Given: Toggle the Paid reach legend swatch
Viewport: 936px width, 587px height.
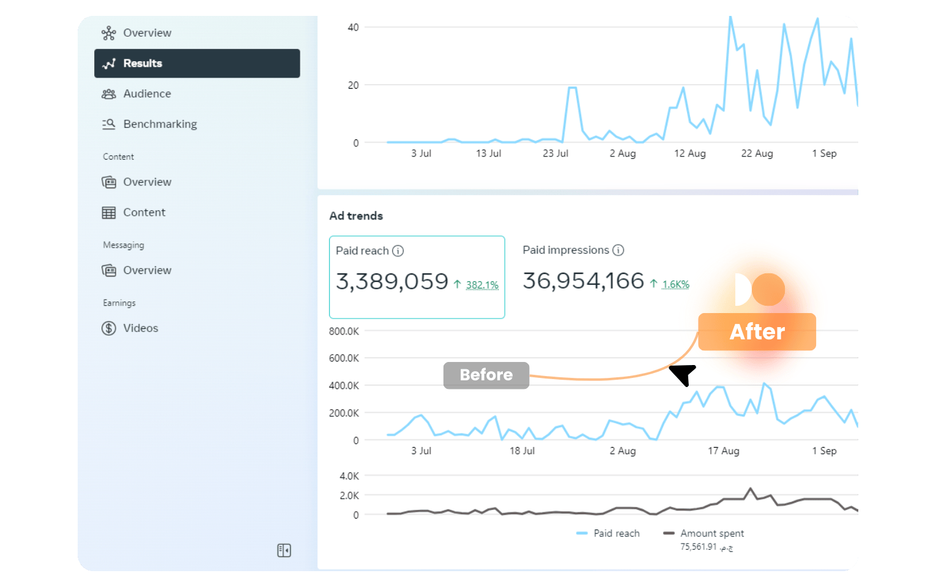Looking at the screenshot, I should [x=582, y=533].
